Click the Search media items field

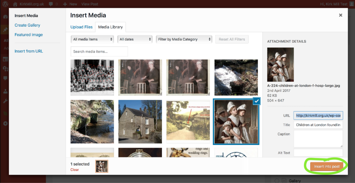pyautogui.click(x=99, y=51)
